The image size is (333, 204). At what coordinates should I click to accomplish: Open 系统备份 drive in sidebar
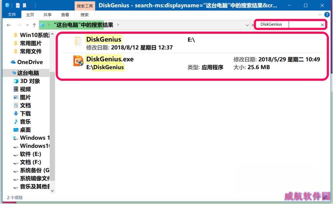pyautogui.click(x=35, y=170)
